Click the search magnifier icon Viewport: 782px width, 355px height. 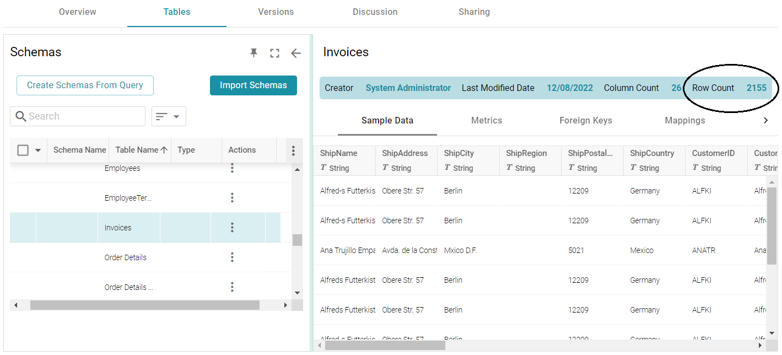coord(21,116)
